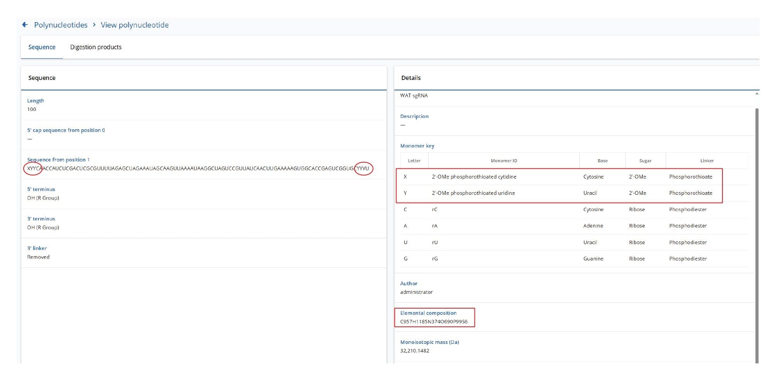Click the back arrow icon
This screenshot has height=380, width=776.
click(x=25, y=25)
